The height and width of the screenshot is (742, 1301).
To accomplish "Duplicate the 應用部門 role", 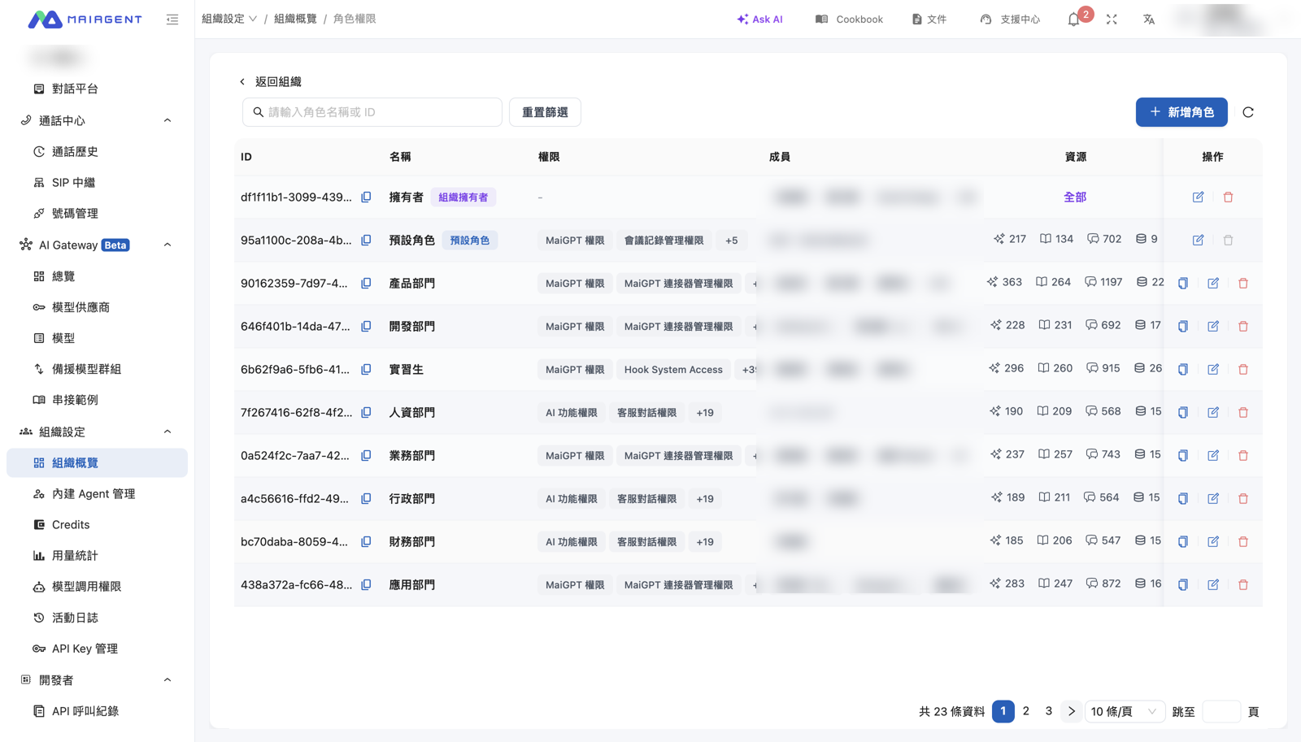I will click(x=1183, y=584).
